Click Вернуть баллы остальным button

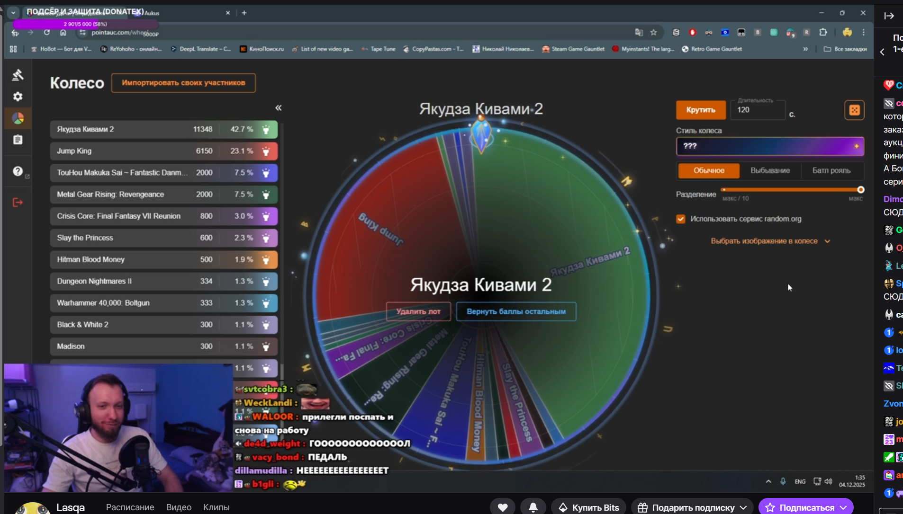pos(516,311)
